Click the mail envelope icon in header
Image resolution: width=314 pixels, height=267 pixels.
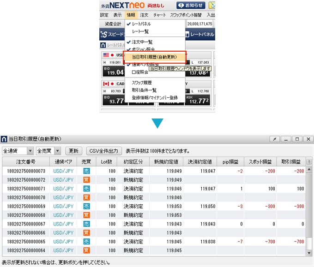(212, 6)
